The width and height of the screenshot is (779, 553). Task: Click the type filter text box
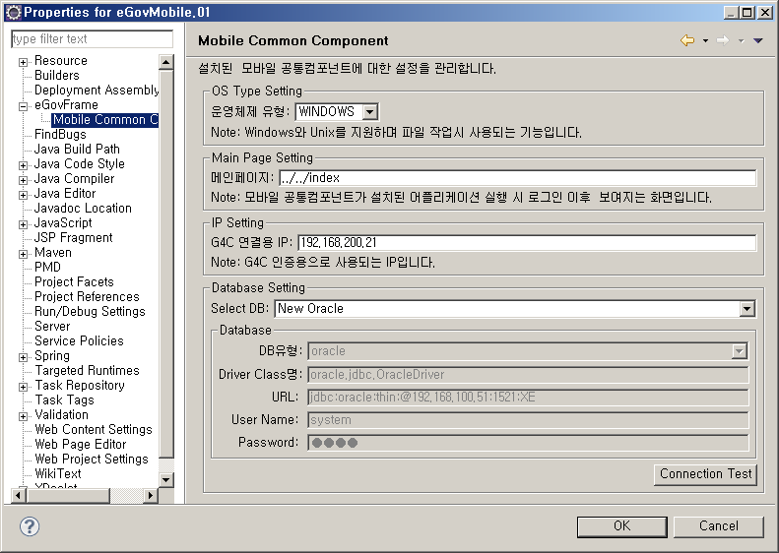[x=92, y=39]
